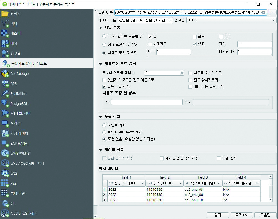The image size is (278, 219).
Task: Enable the 세미콜론 delimiter checkbox
Action: 150,44
